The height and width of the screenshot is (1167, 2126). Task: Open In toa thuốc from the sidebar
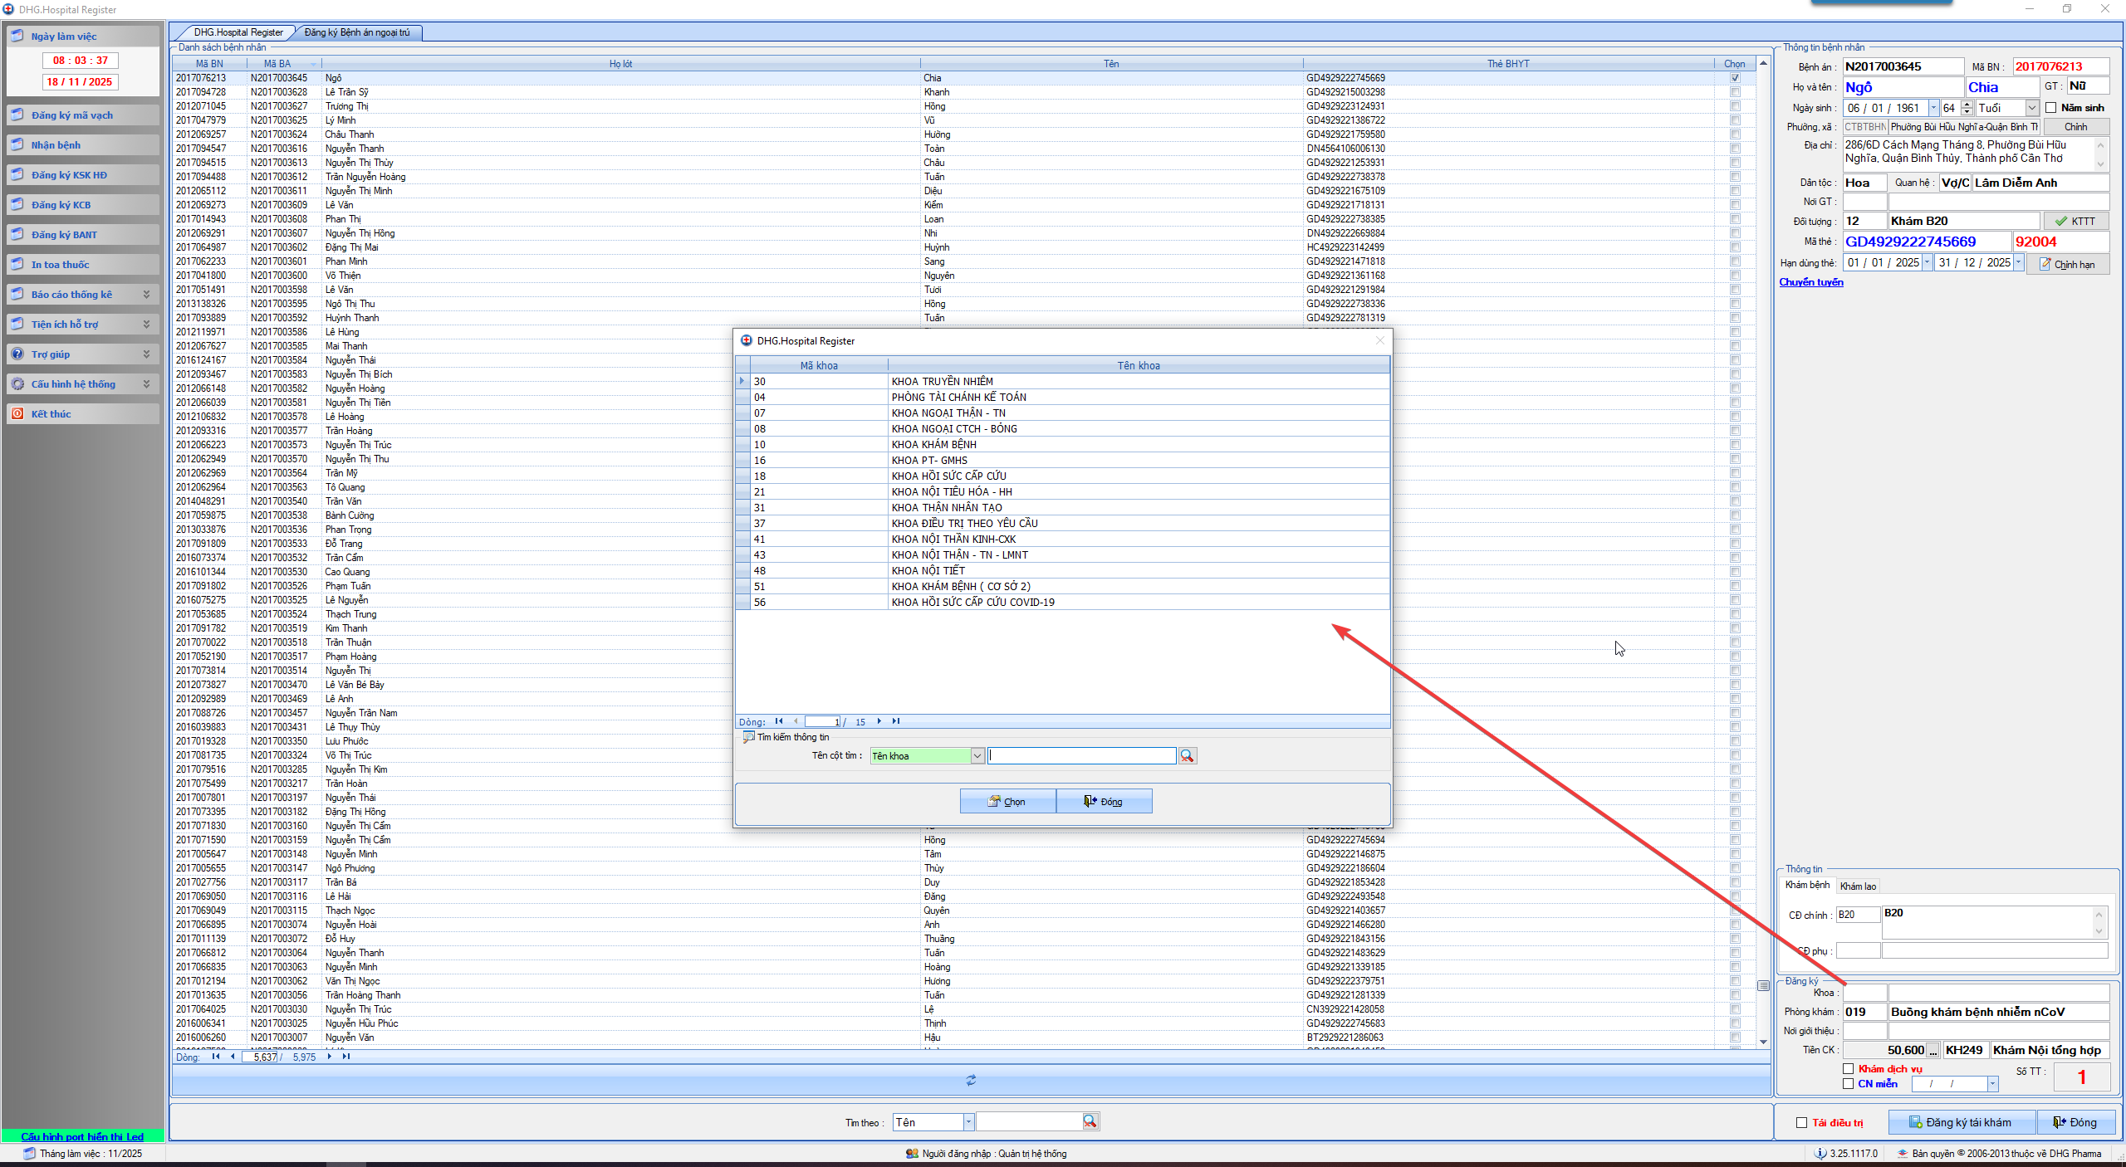click(60, 265)
